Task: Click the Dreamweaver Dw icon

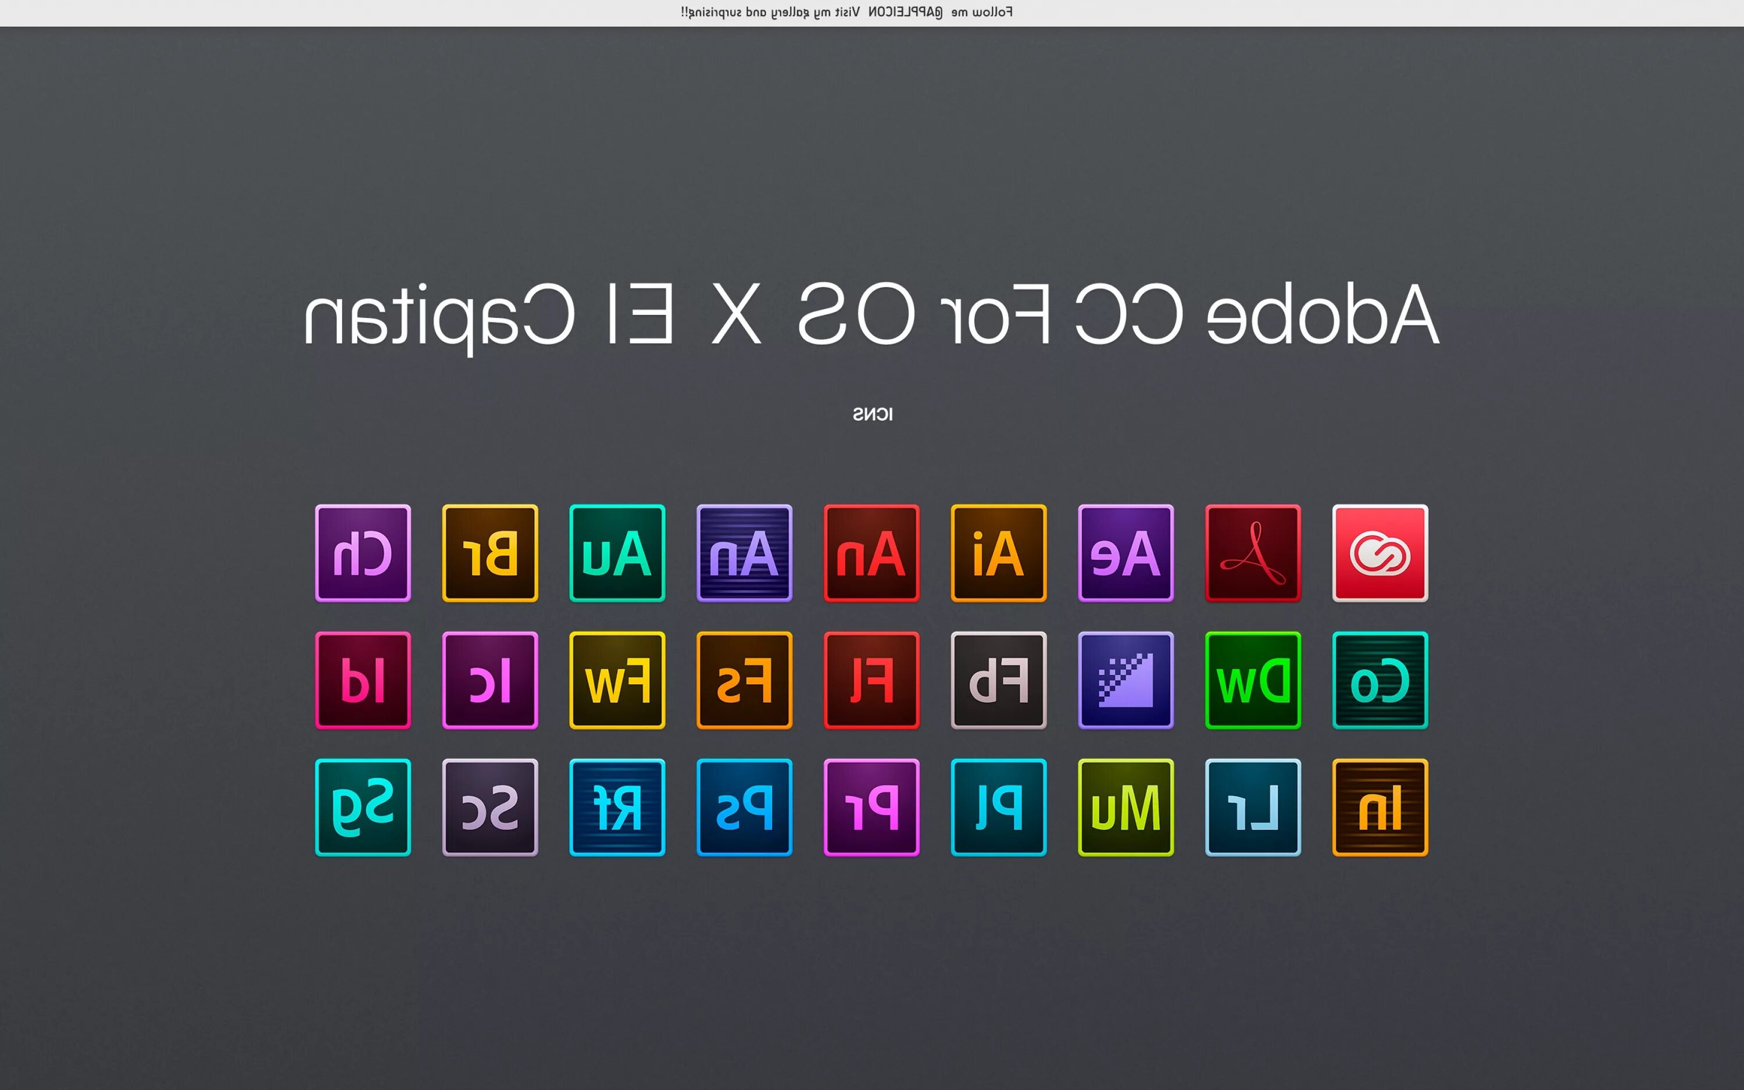Action: [x=1253, y=680]
